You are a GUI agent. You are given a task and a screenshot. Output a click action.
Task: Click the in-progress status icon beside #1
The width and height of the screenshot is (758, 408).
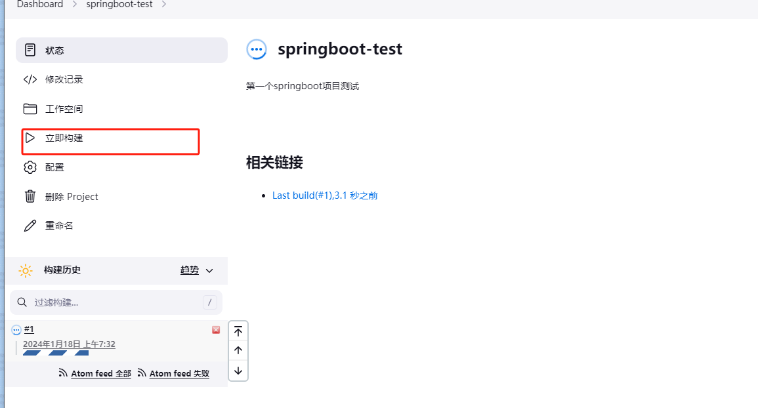point(16,330)
